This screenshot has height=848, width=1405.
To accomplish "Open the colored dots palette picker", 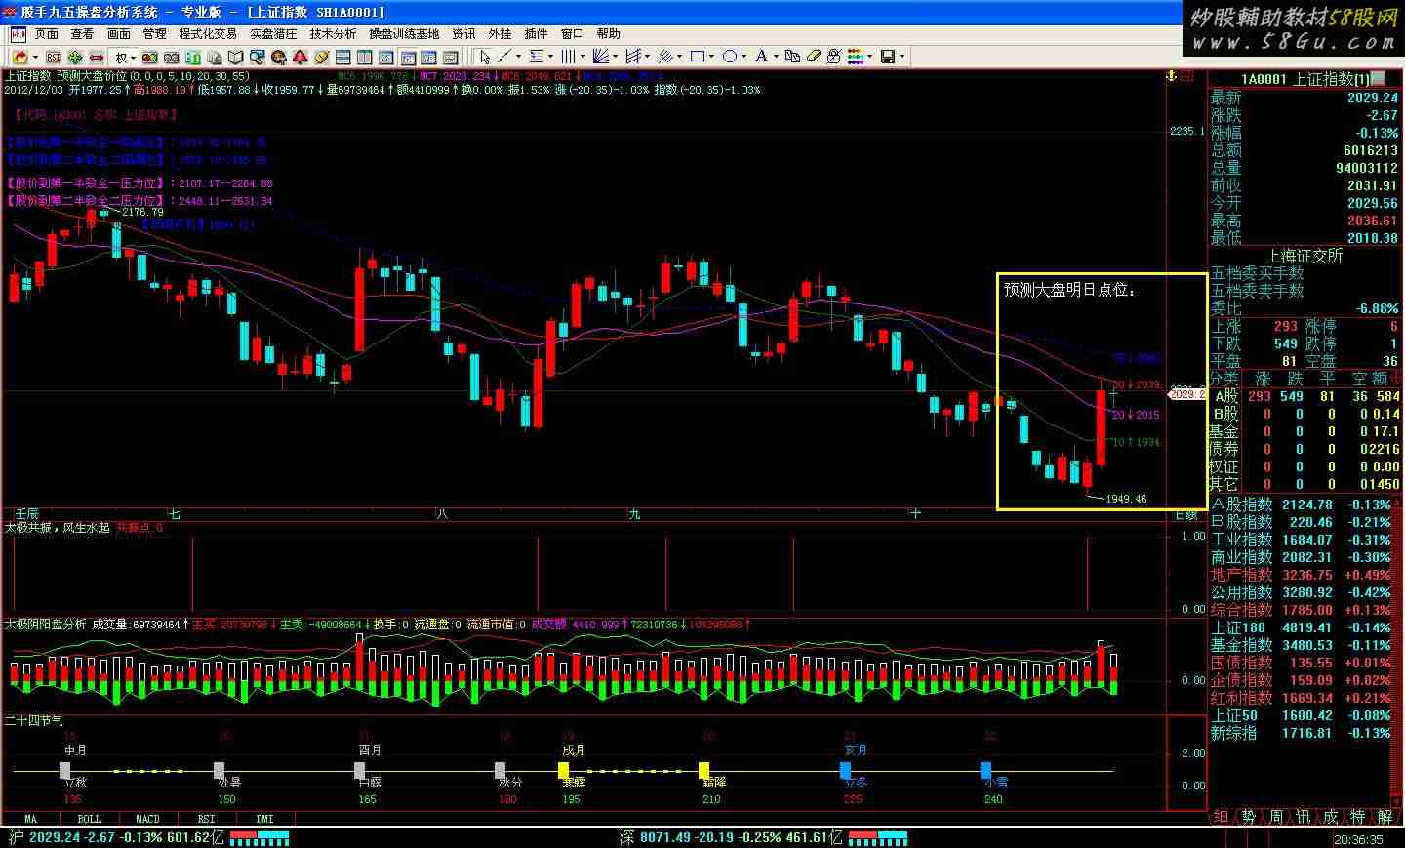I will click(x=855, y=57).
